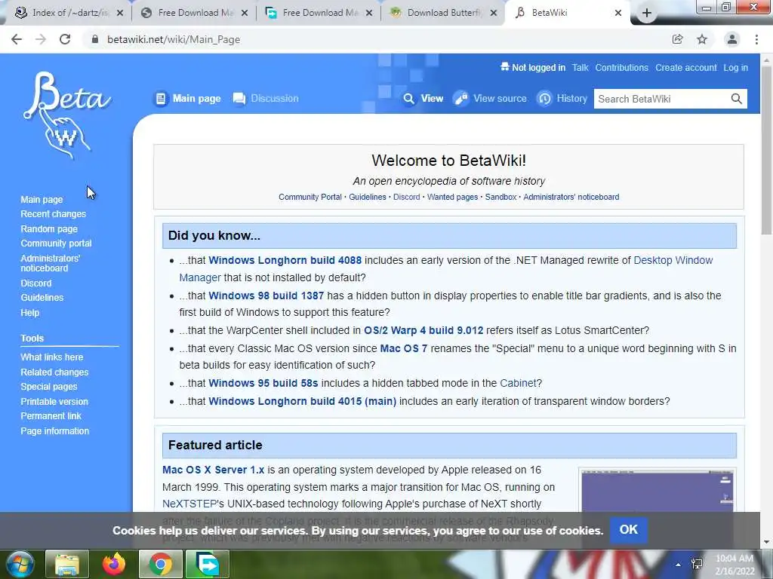Image resolution: width=773 pixels, height=579 pixels.
Task: Switch to the second Free Download Ma tab
Action: (x=319, y=14)
